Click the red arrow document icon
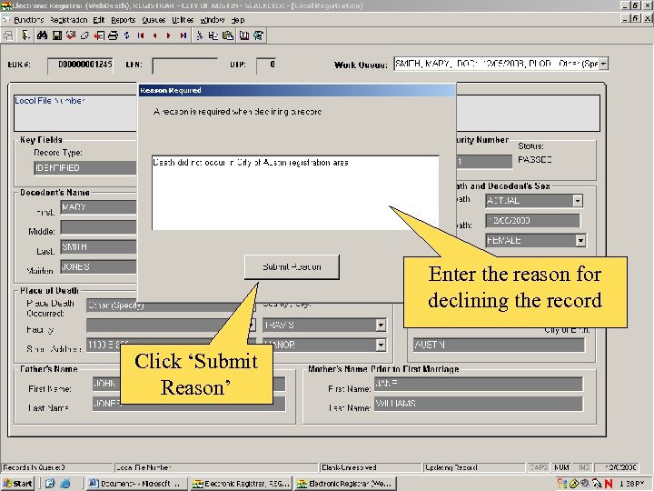Viewport: 654px width, 491px height. tap(99, 35)
